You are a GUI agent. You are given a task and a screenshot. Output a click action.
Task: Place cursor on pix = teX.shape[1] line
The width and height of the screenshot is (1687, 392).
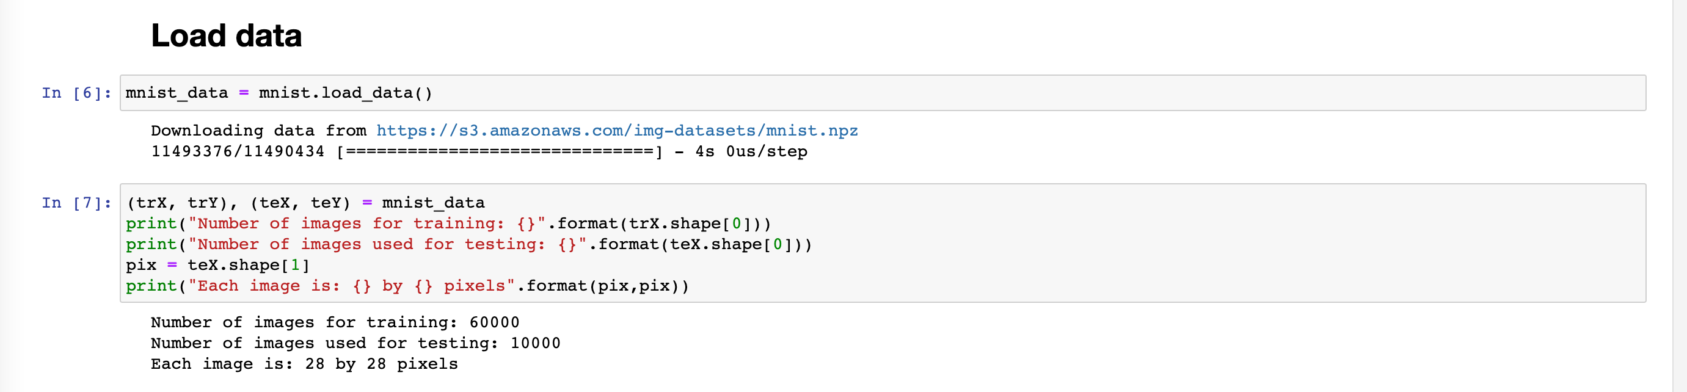217,265
